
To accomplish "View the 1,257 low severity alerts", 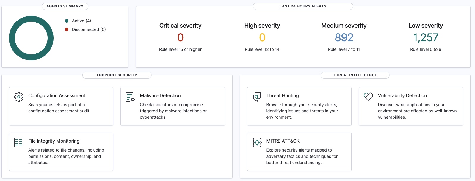I will [426, 38].
